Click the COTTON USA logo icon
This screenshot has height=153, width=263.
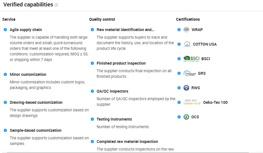(187, 44)
